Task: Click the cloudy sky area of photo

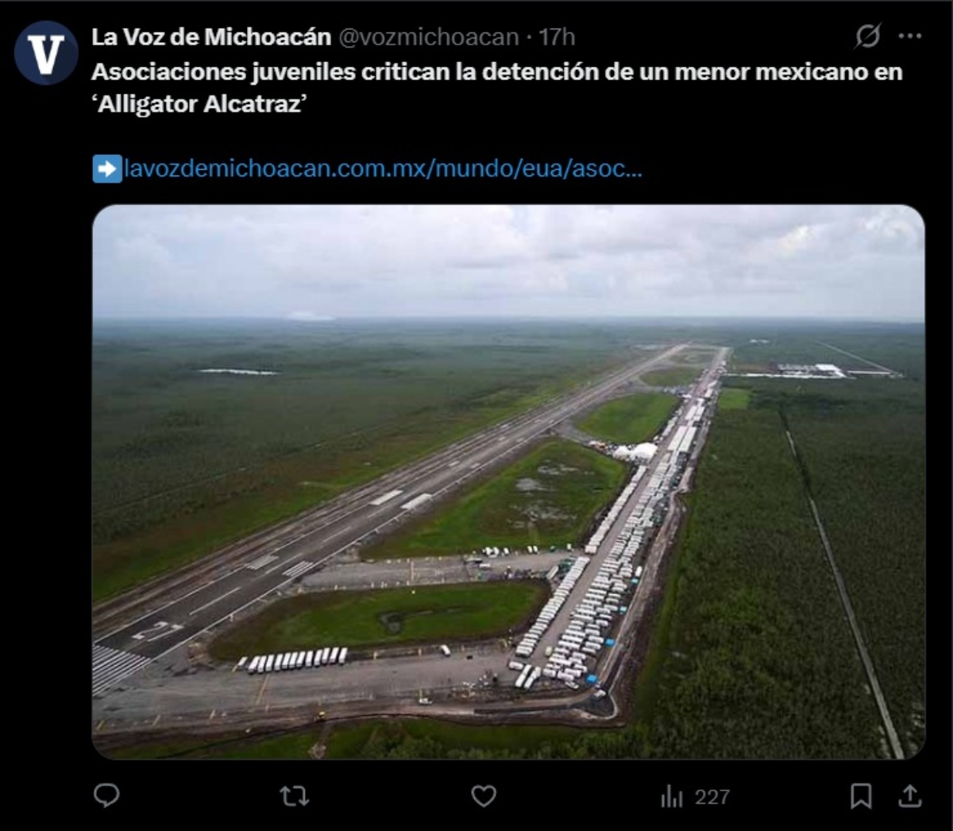Action: click(508, 261)
